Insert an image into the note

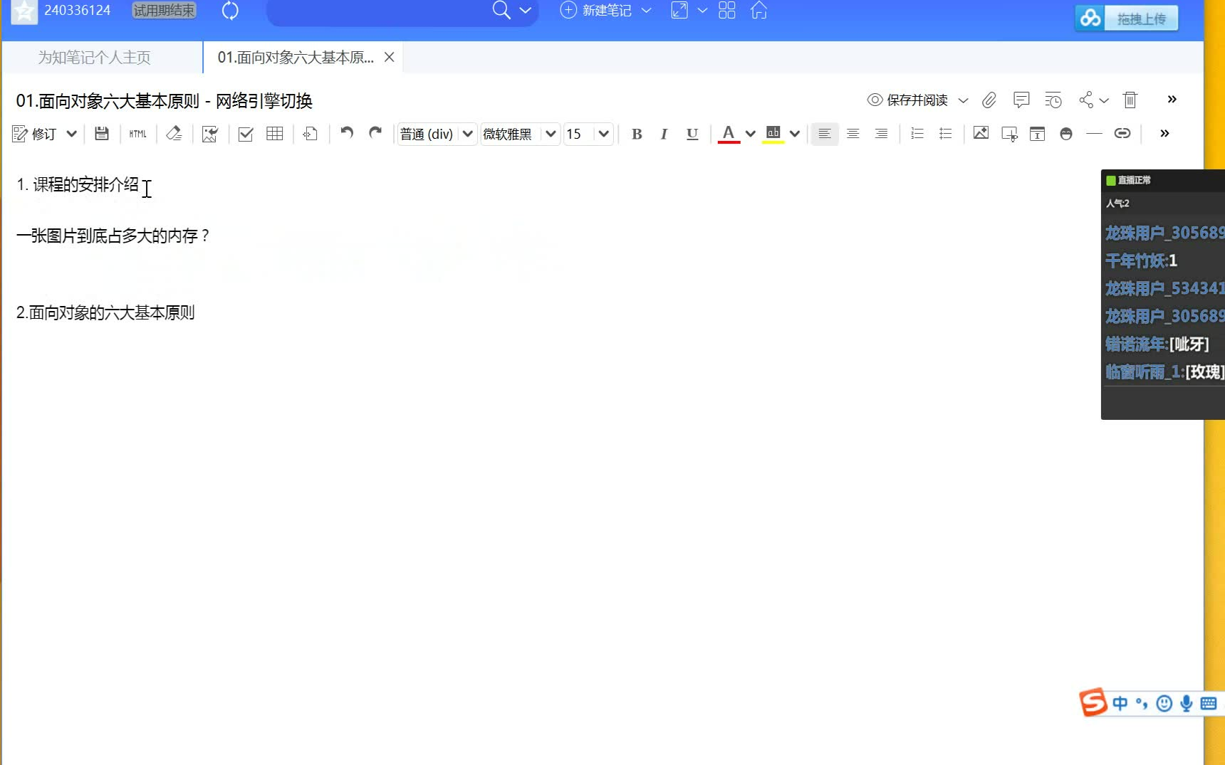point(981,133)
